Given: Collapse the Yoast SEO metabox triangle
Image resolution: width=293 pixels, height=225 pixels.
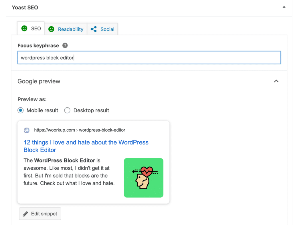Looking at the screenshot, I should 284,7.
